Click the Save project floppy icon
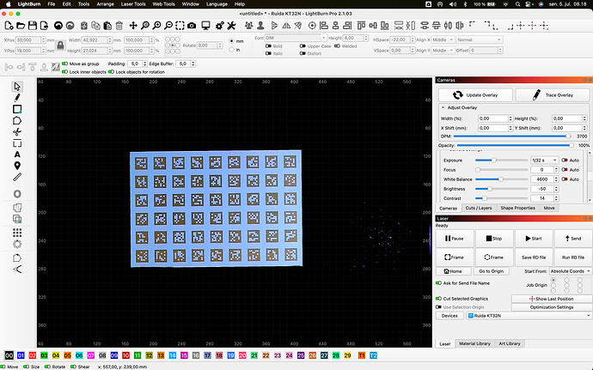The height and width of the screenshot is (370, 593). tap(33, 26)
